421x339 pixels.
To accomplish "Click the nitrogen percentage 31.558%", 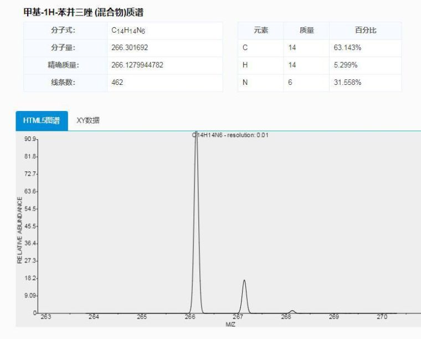I will click(347, 82).
